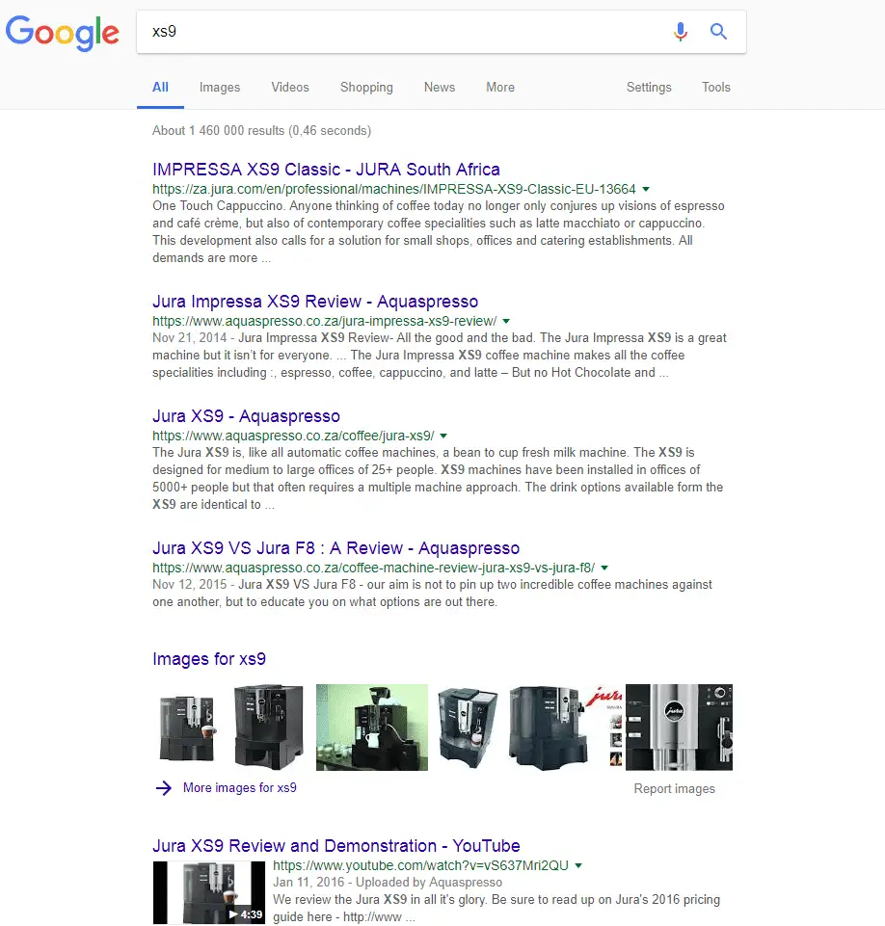Click the za.jura.com green URL text
The width and height of the screenshot is (885, 926).
point(394,189)
